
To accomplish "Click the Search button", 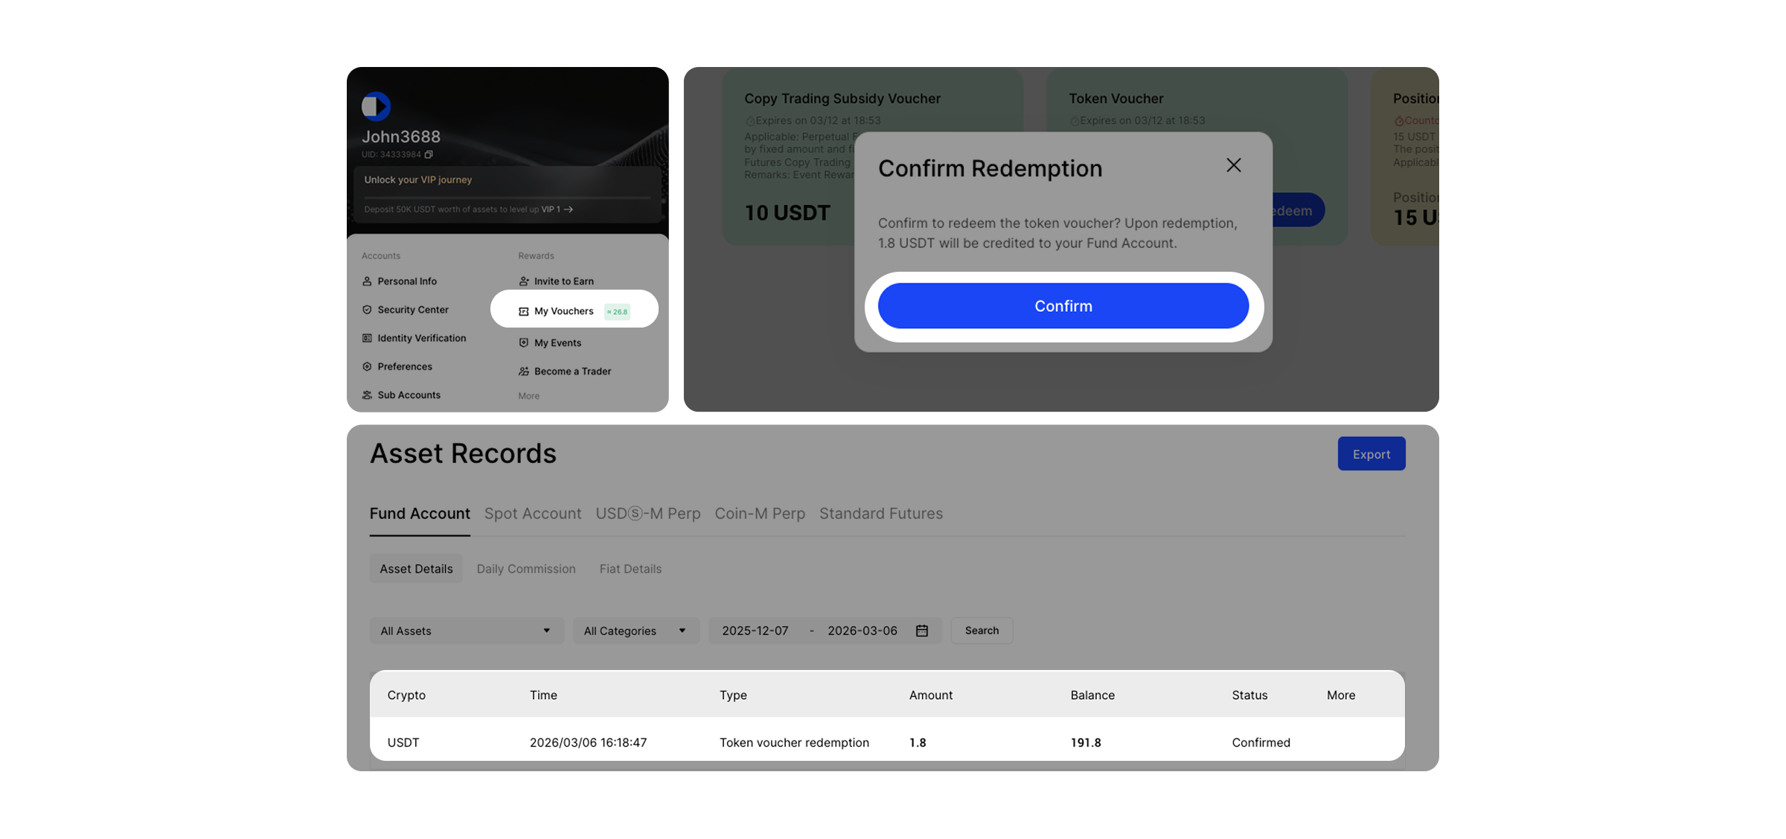I will pyautogui.click(x=981, y=631).
